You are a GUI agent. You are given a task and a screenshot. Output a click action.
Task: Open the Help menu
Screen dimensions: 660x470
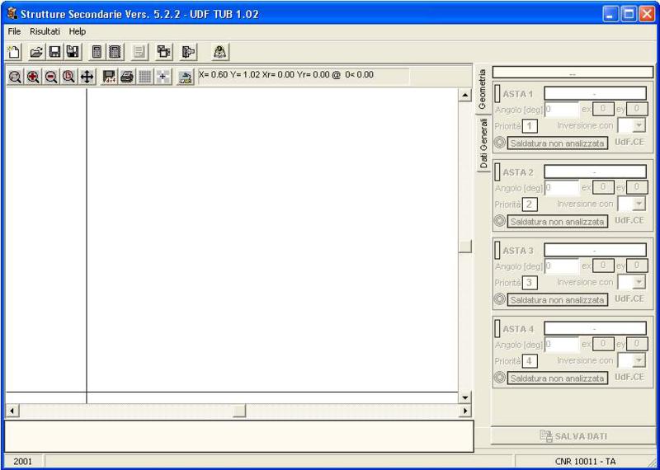click(x=78, y=31)
